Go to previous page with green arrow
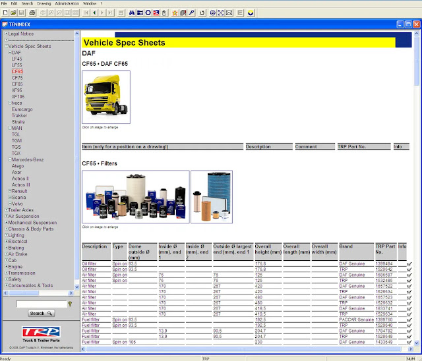Screen dimensions: 422x361 pyautogui.click(x=94, y=13)
